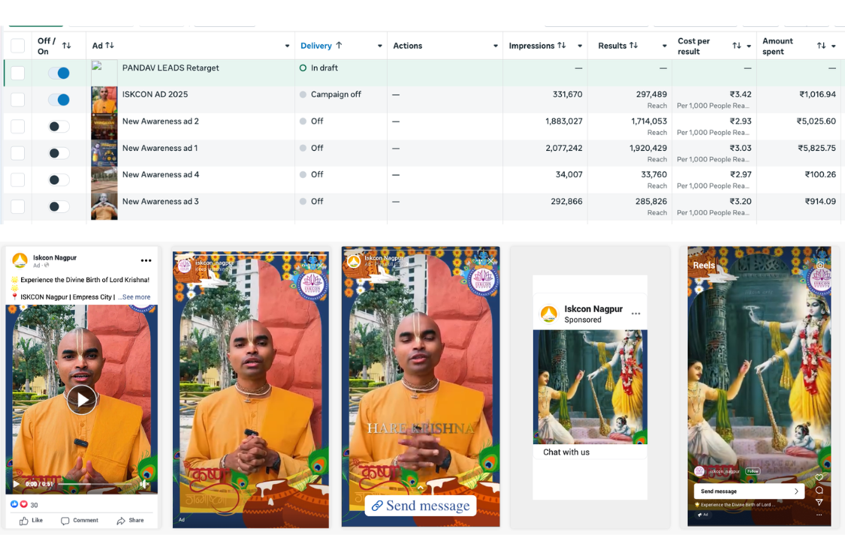
Task: Click the See more link in the post caption
Action: point(136,297)
